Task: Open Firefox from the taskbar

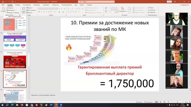Action: (22, 105)
